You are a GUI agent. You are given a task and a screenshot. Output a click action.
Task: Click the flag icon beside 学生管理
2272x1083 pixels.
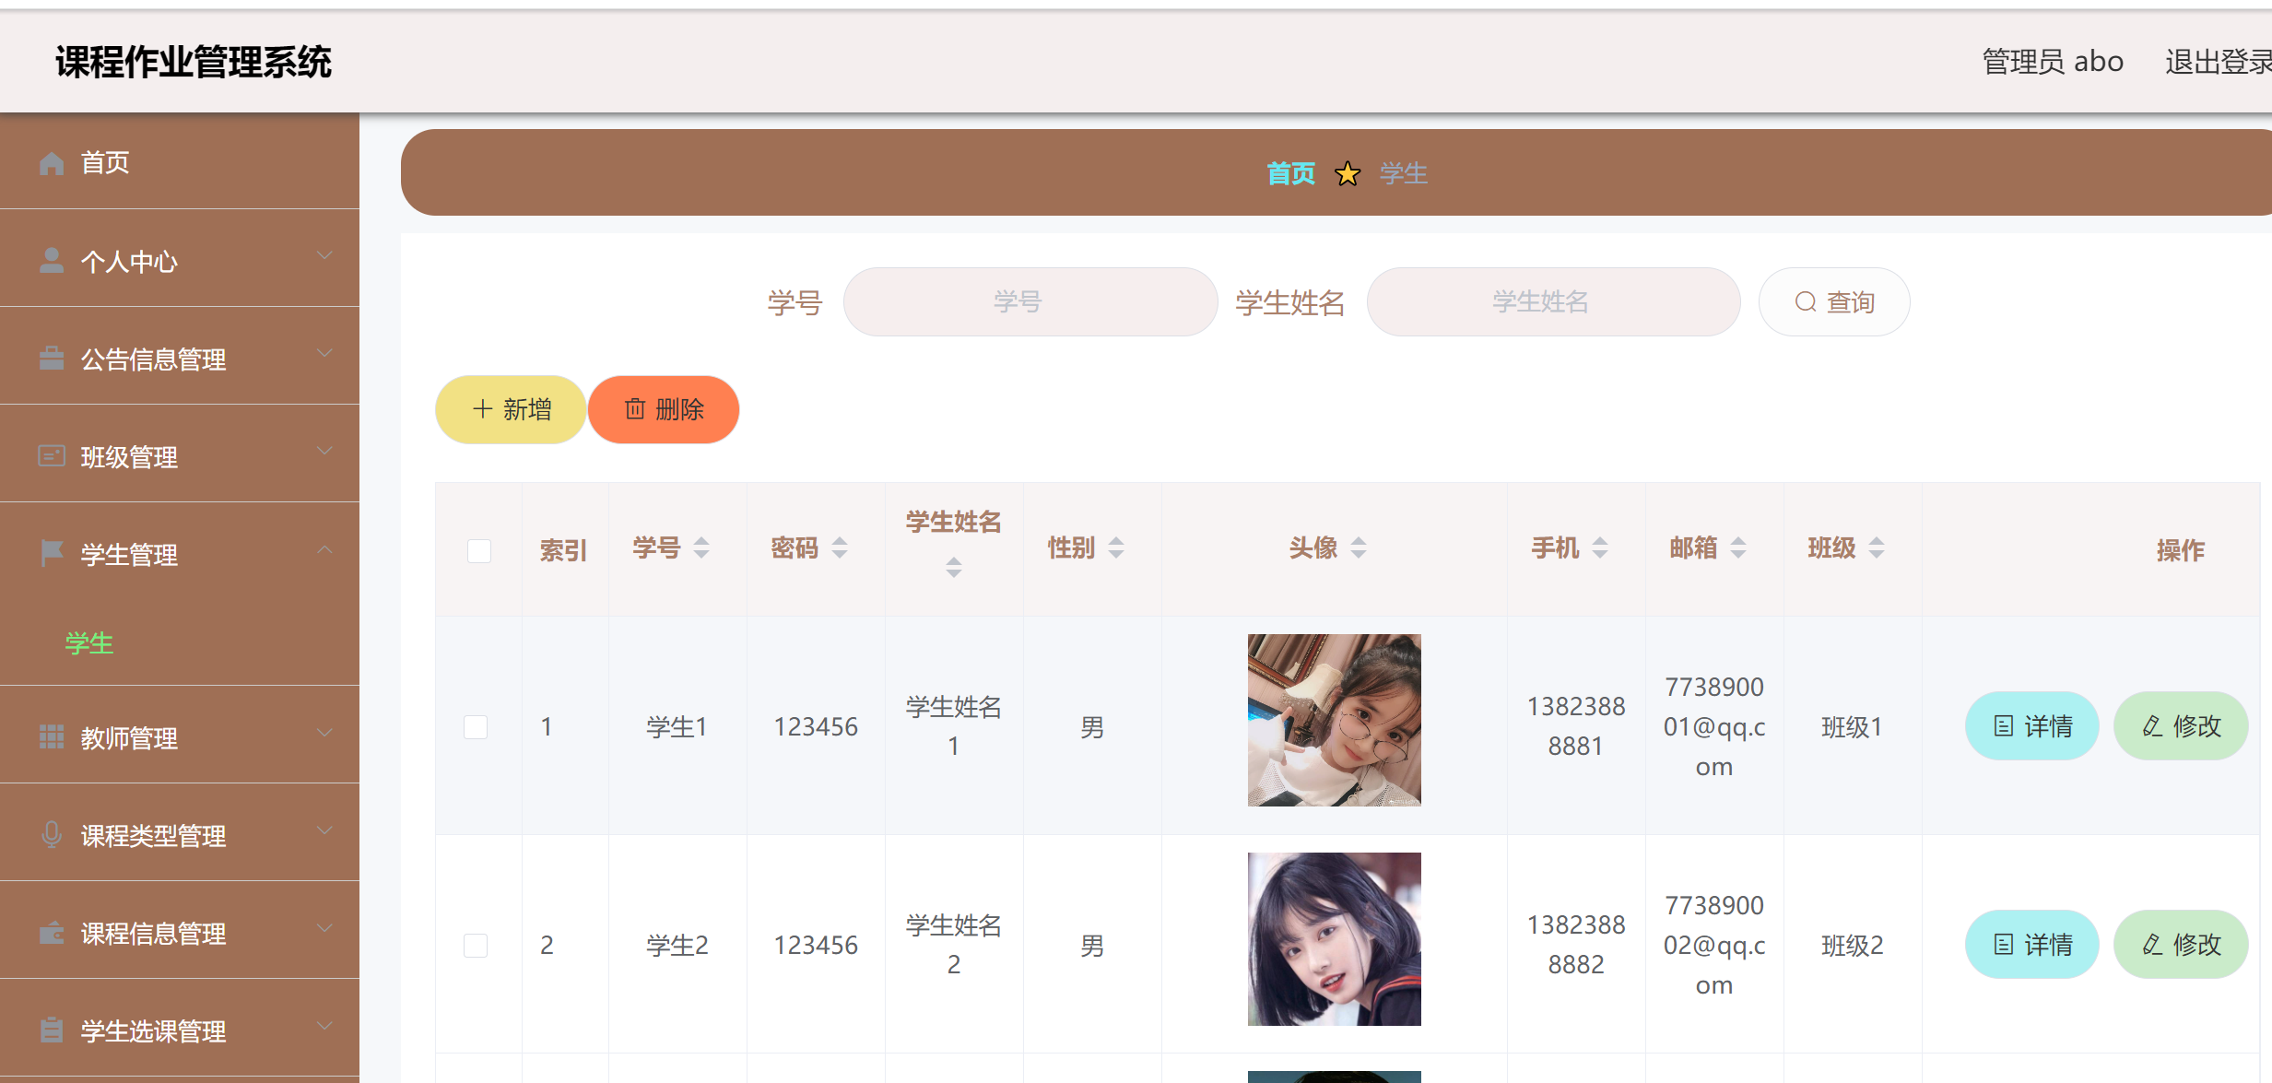pyautogui.click(x=52, y=553)
